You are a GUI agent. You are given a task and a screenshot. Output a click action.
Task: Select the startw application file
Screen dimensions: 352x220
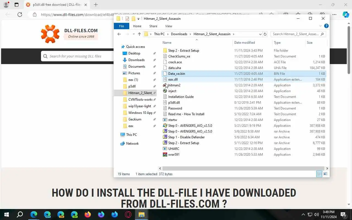172,120
